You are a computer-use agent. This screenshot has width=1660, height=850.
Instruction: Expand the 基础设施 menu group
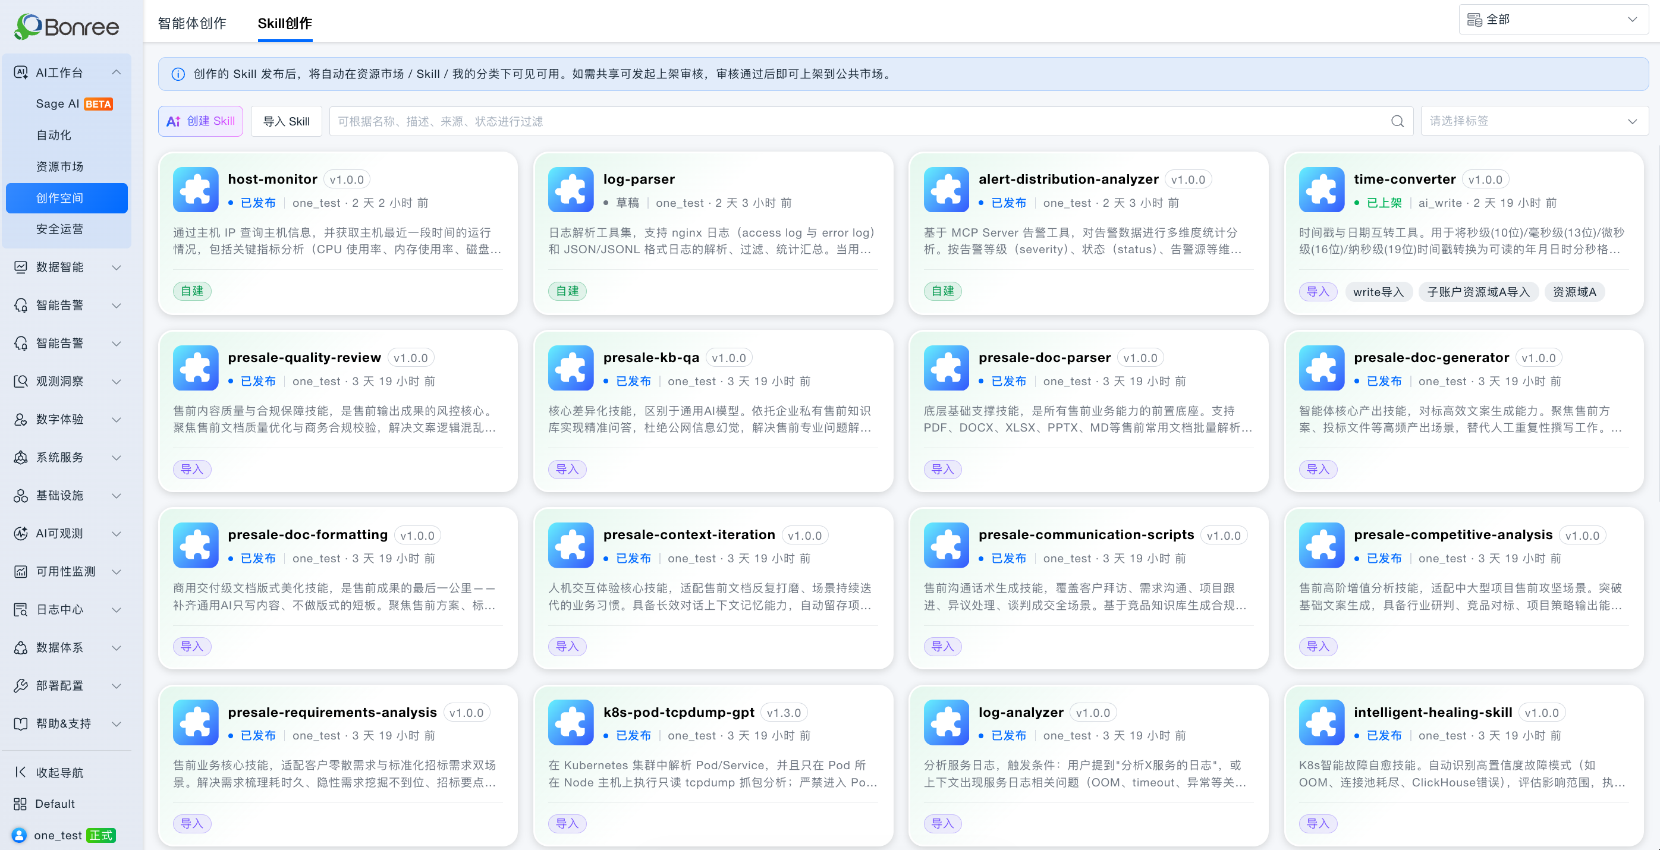[117, 495]
